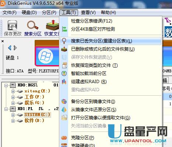This screenshot has height=147, width=172.
Task: Select 软件(D:) in the disk tree
Action: click(34, 120)
